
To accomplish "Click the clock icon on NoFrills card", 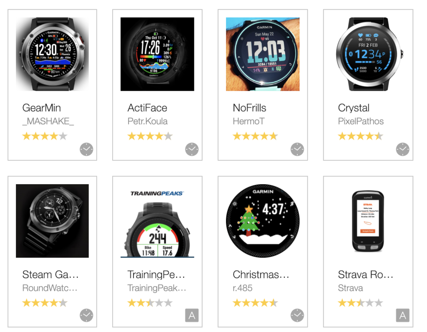I will [x=297, y=149].
